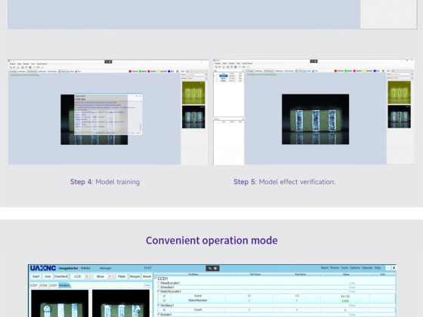Click the globe toolbar icon in Step 4 window
This screenshot has width=423, height=317.
[30, 67]
